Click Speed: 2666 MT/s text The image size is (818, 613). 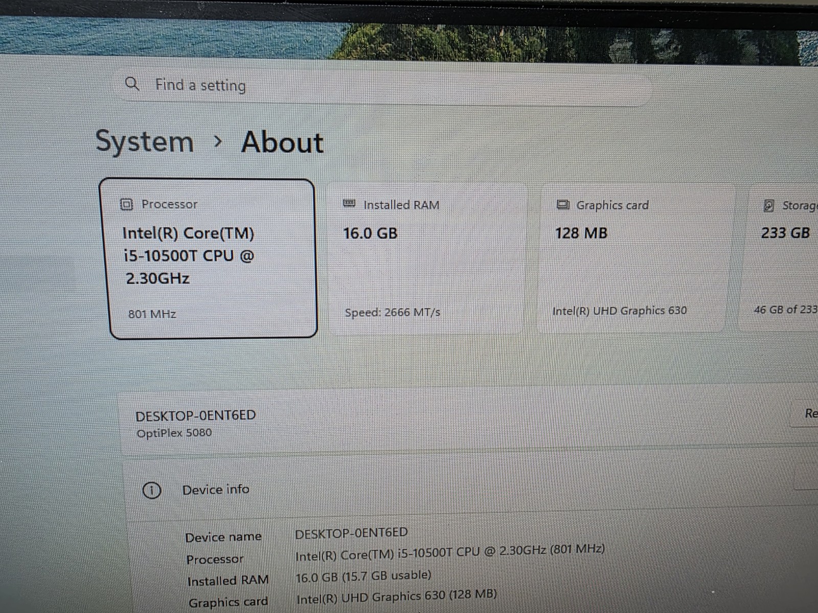click(393, 312)
